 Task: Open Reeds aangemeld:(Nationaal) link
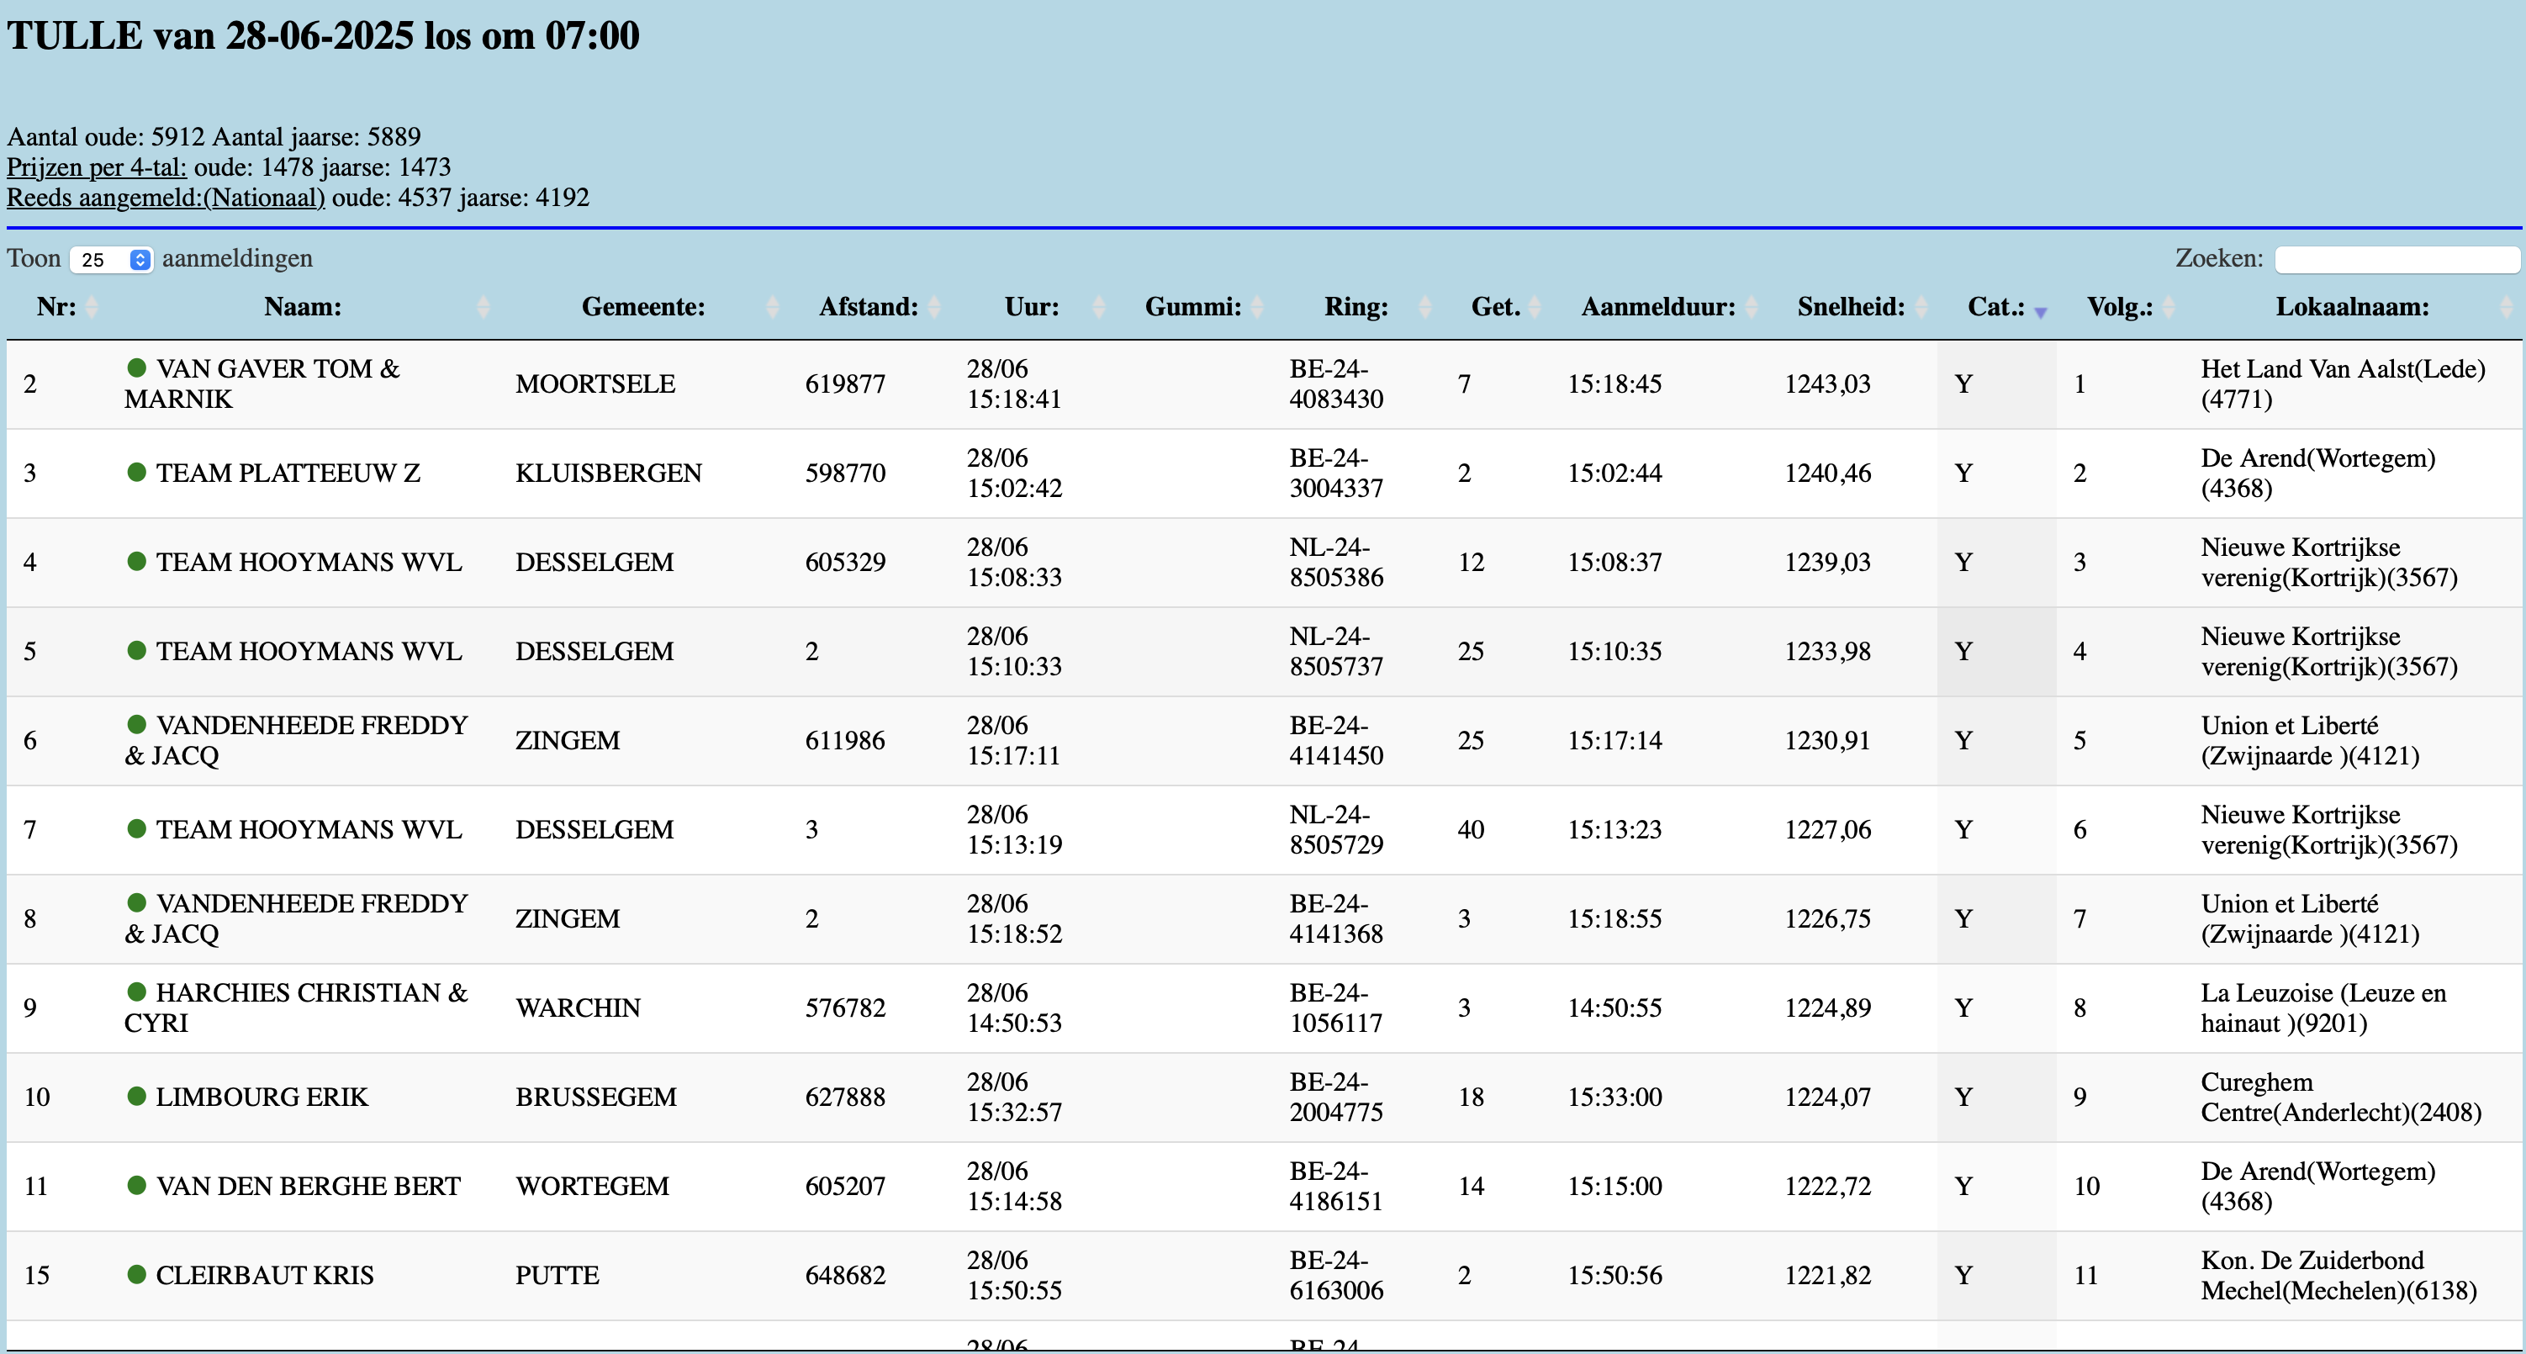pyautogui.click(x=166, y=198)
